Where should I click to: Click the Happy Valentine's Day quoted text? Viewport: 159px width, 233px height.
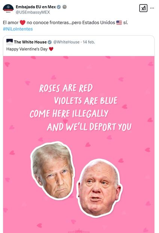tap(27, 49)
